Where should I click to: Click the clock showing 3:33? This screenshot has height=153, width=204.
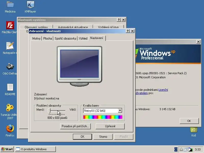198,149
